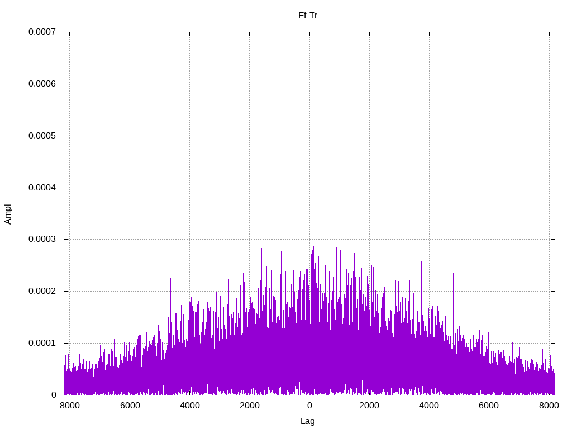Click the -2000 x-axis tick label
The width and height of the screenshot is (572, 429).
248,406
